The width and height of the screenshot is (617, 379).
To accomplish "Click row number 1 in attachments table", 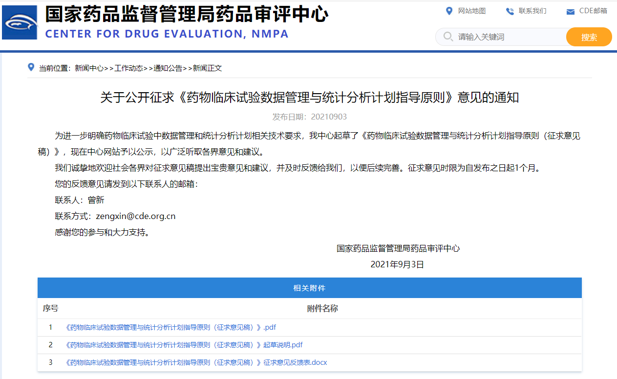I will tap(50, 327).
